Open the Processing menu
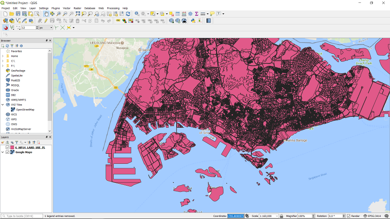 113,8
